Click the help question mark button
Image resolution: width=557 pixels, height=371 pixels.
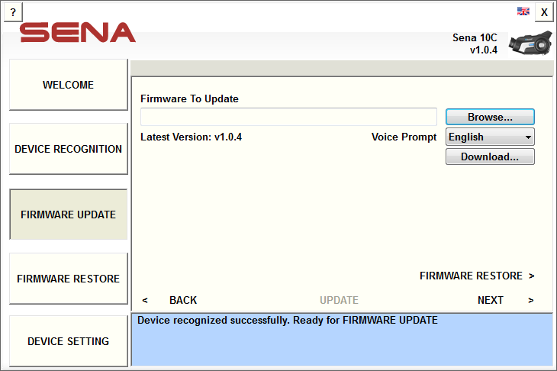tap(13, 12)
